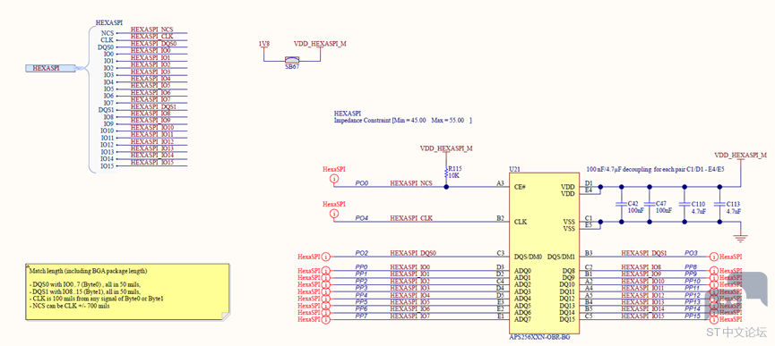This screenshot has height=346, width=775.
Task: Click the U21 designator above the chip
Action: pos(515,169)
